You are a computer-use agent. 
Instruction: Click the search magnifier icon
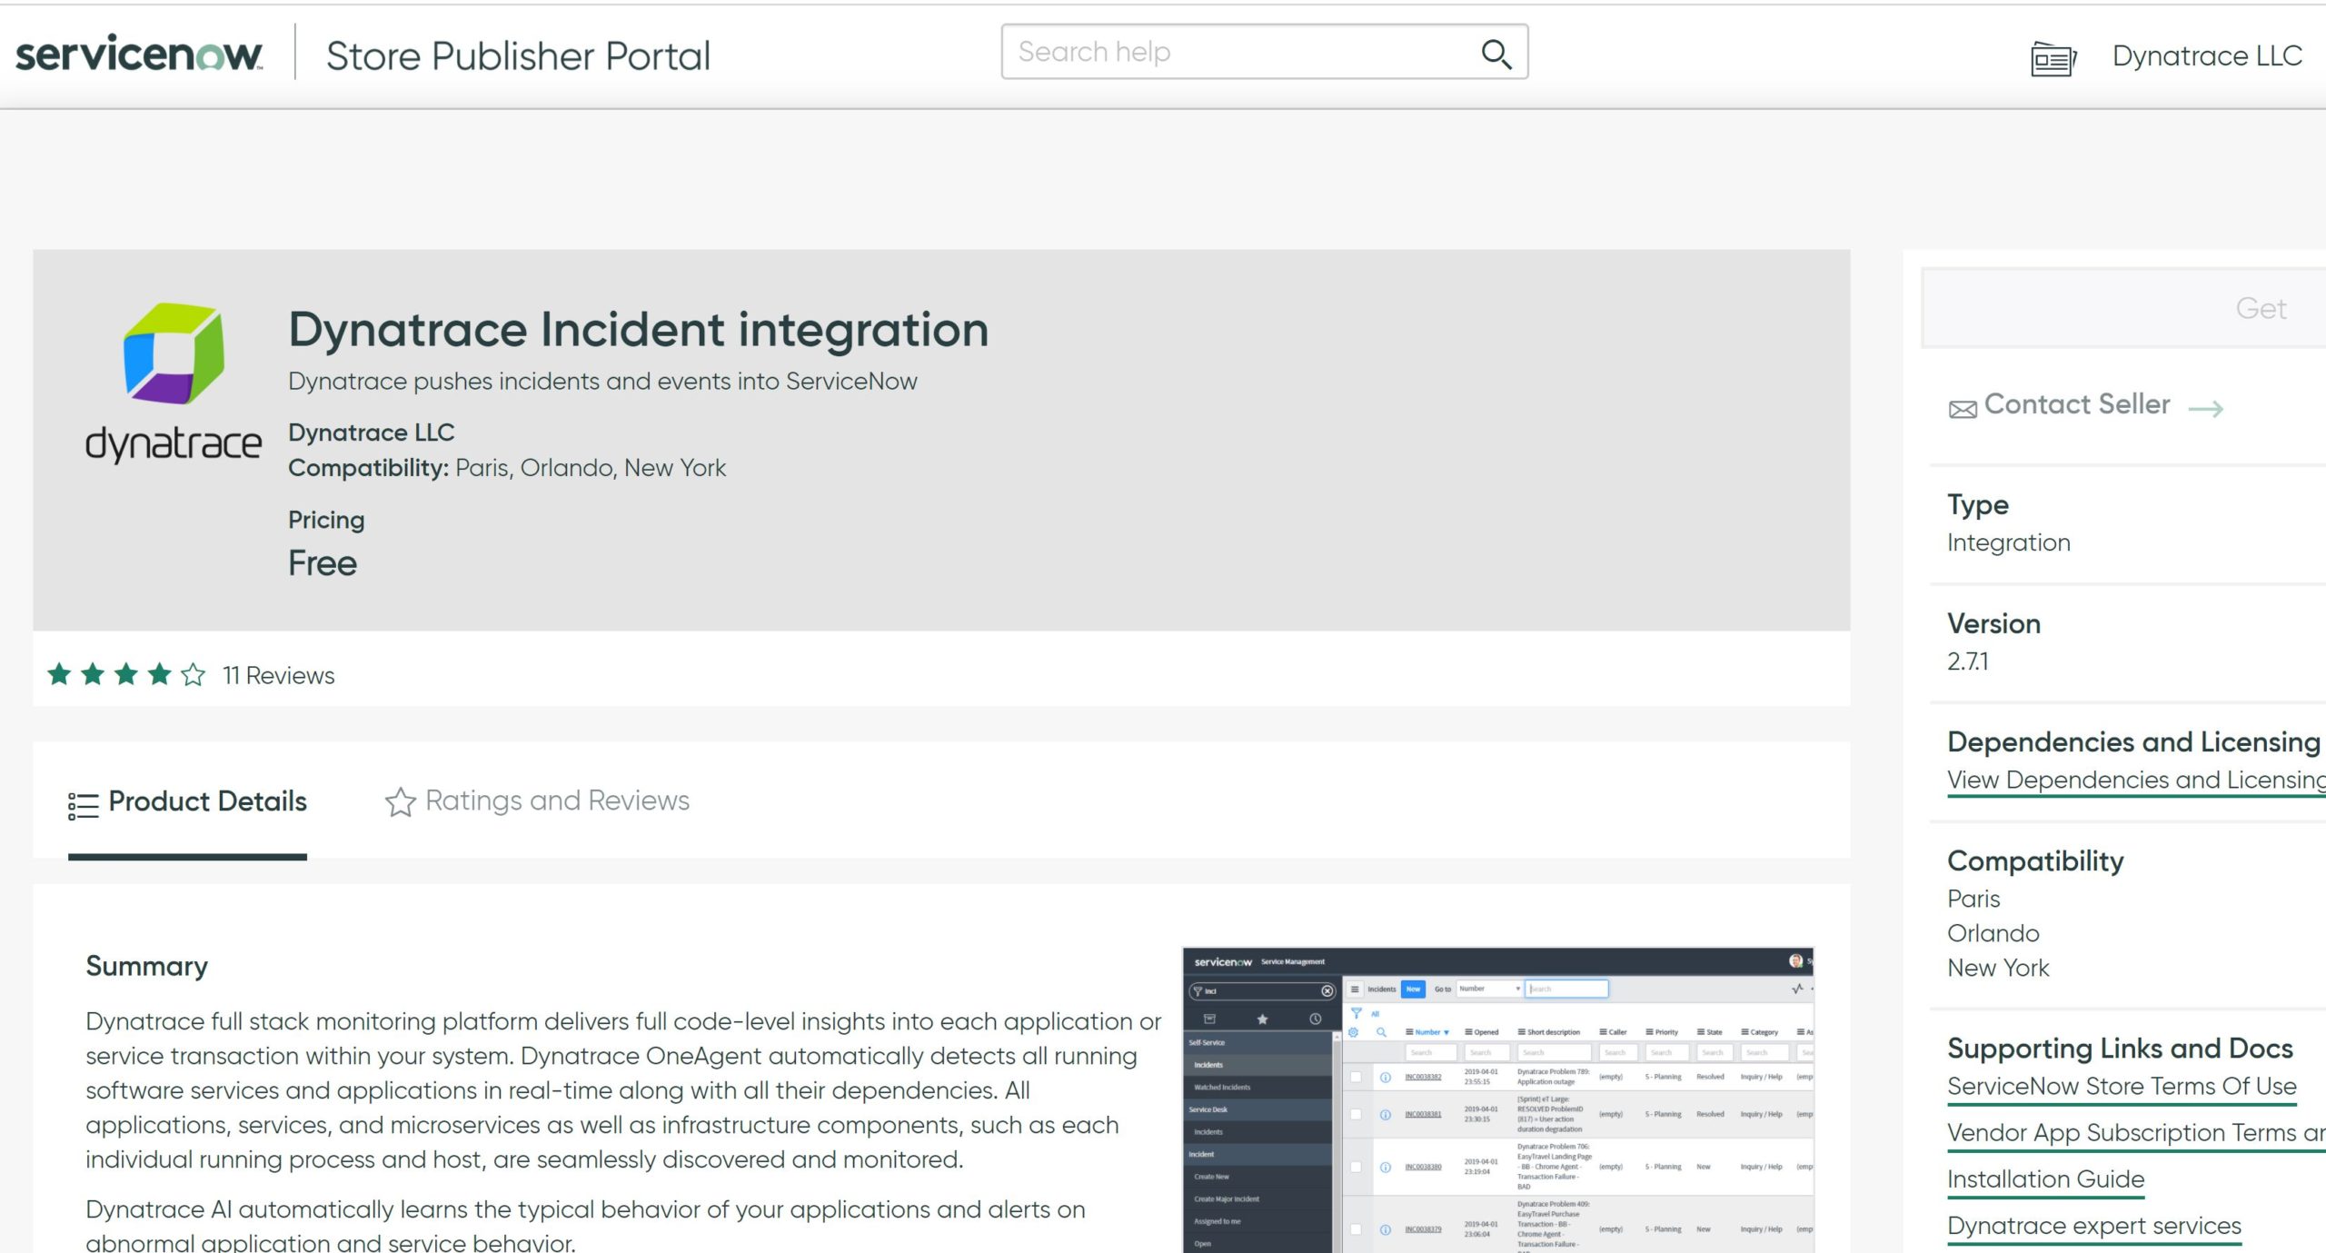pyautogui.click(x=1496, y=54)
